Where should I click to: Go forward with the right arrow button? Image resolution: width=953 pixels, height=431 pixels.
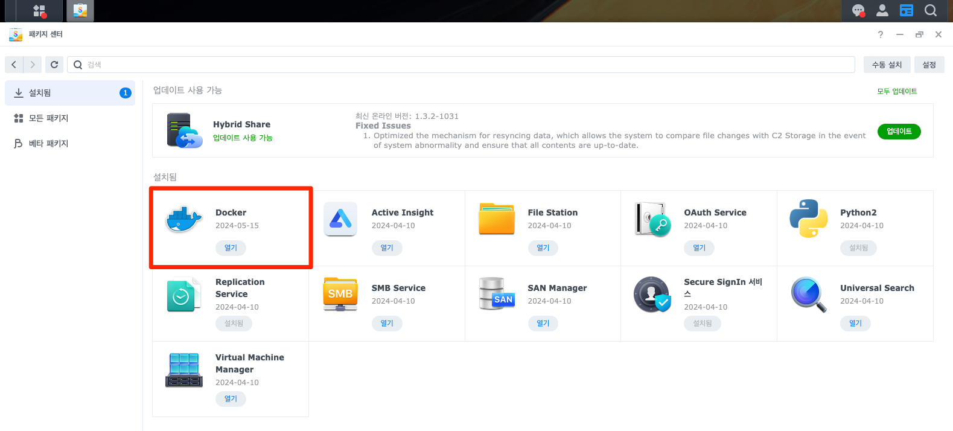[33, 65]
